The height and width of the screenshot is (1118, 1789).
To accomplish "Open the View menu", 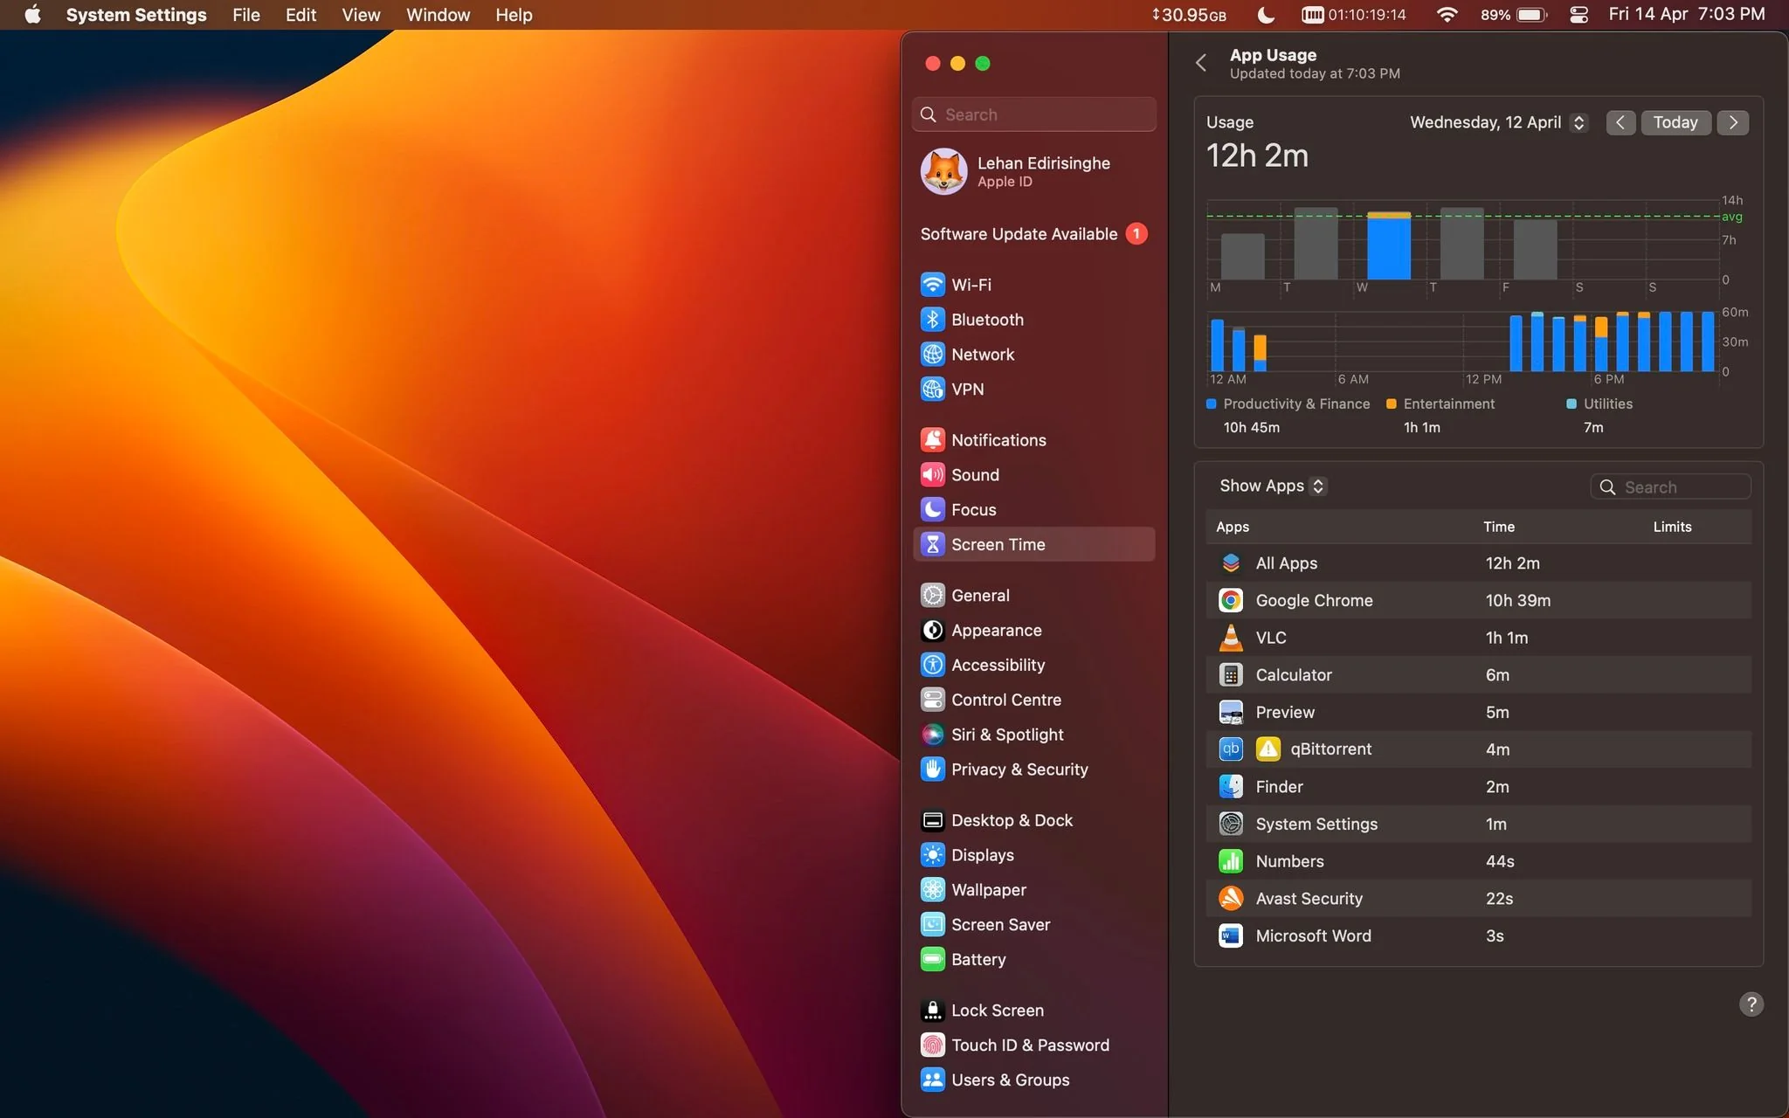I will click(x=361, y=15).
